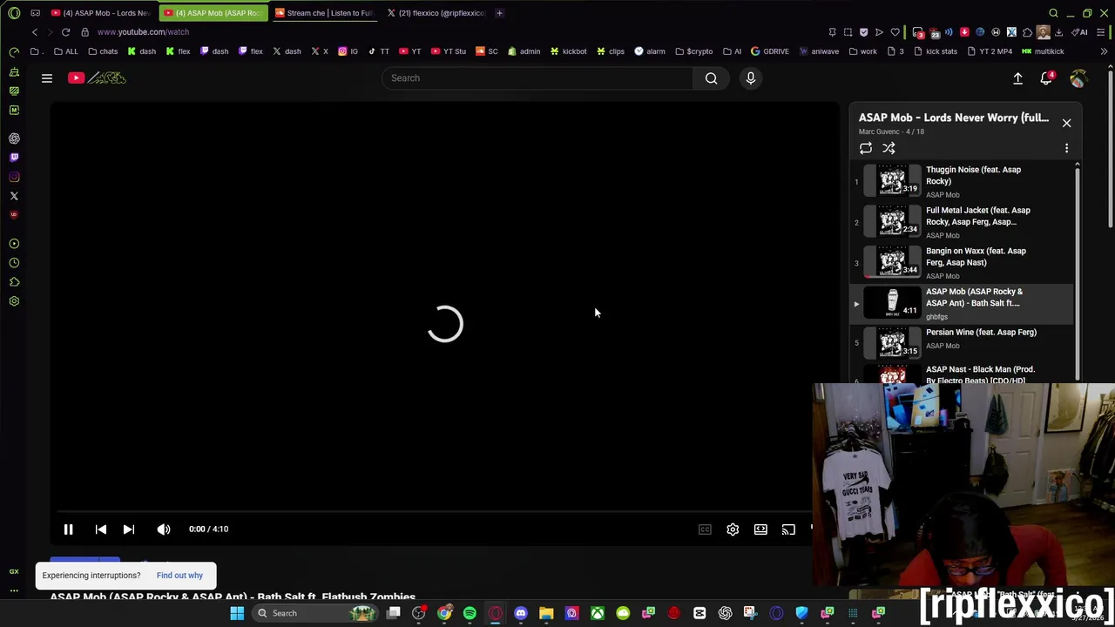Mute the video volume

(x=164, y=529)
